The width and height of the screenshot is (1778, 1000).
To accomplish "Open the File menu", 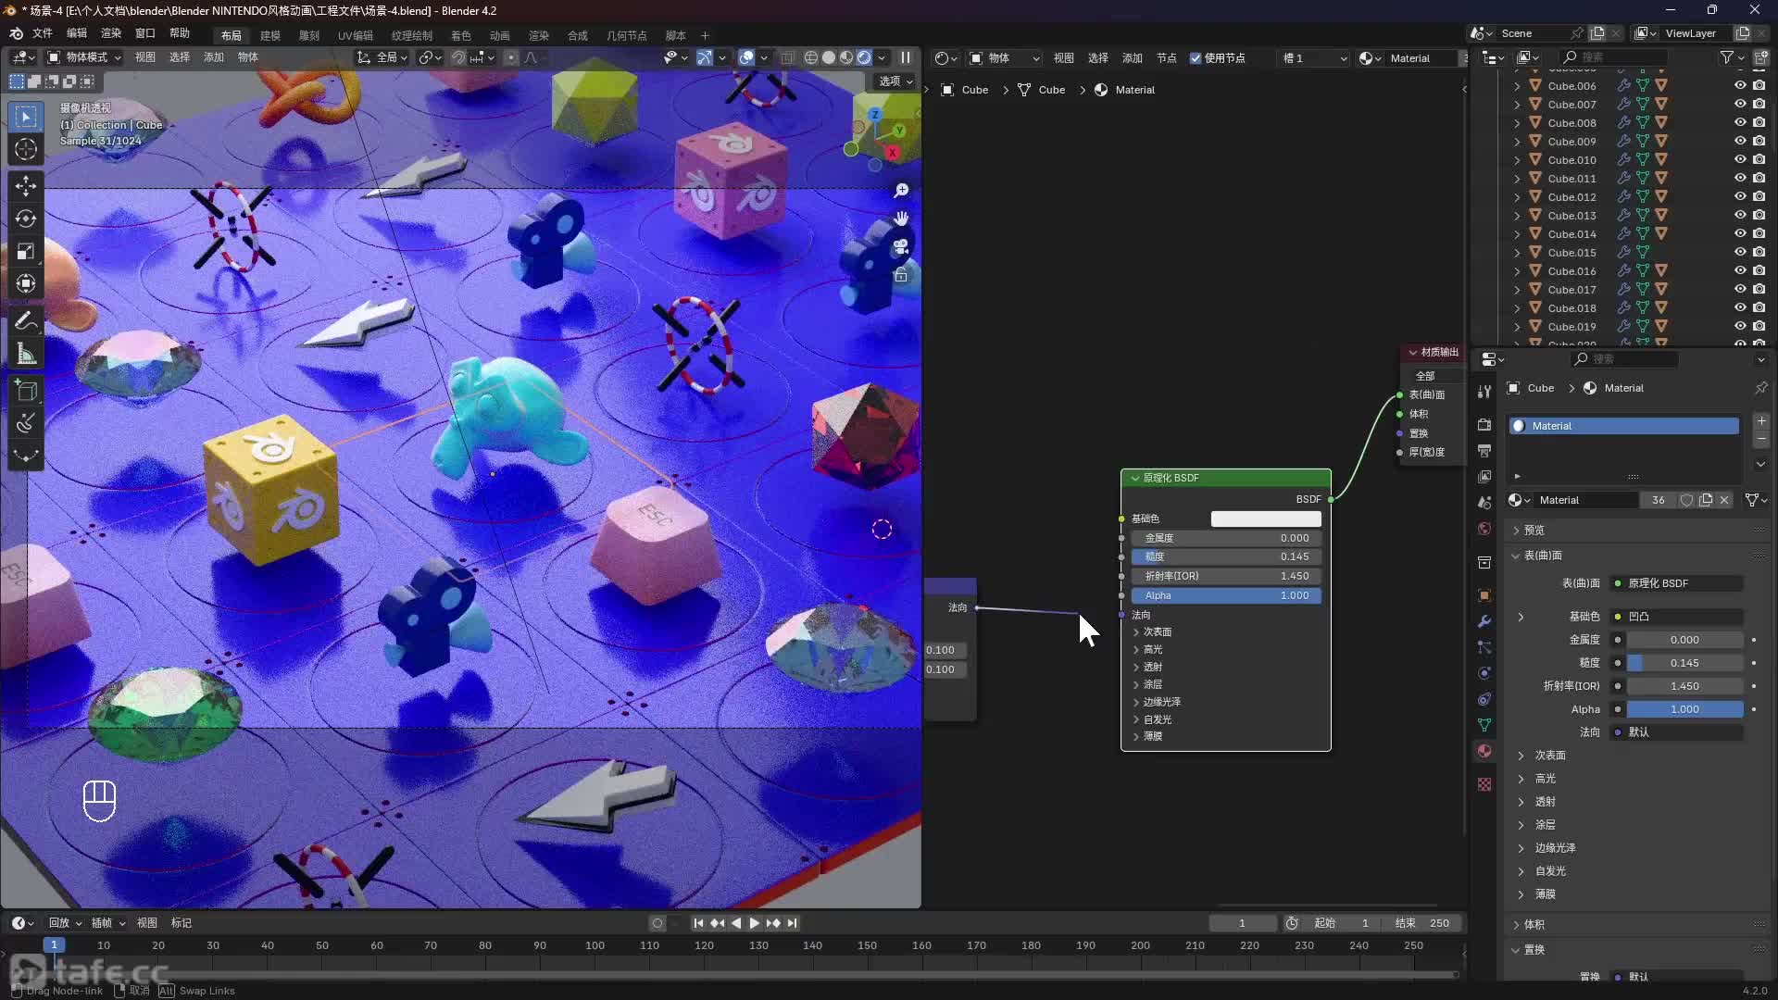I will (x=43, y=33).
